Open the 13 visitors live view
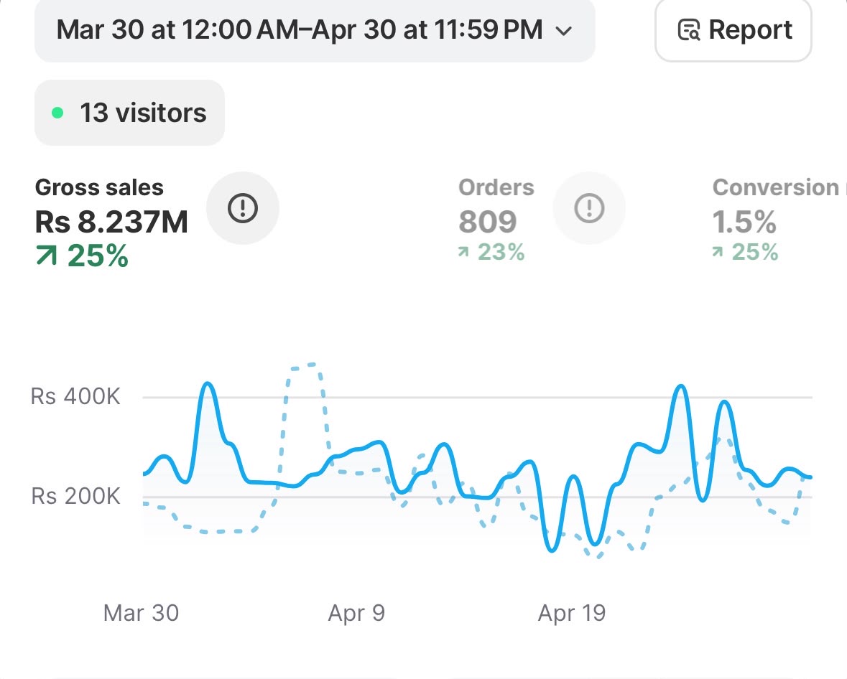847x679 pixels. [129, 113]
